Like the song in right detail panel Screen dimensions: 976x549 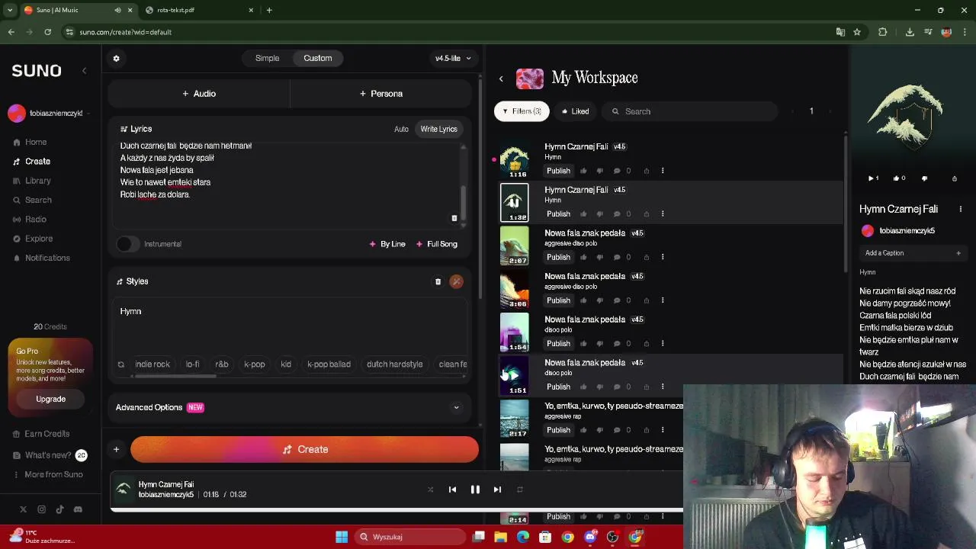click(898, 178)
